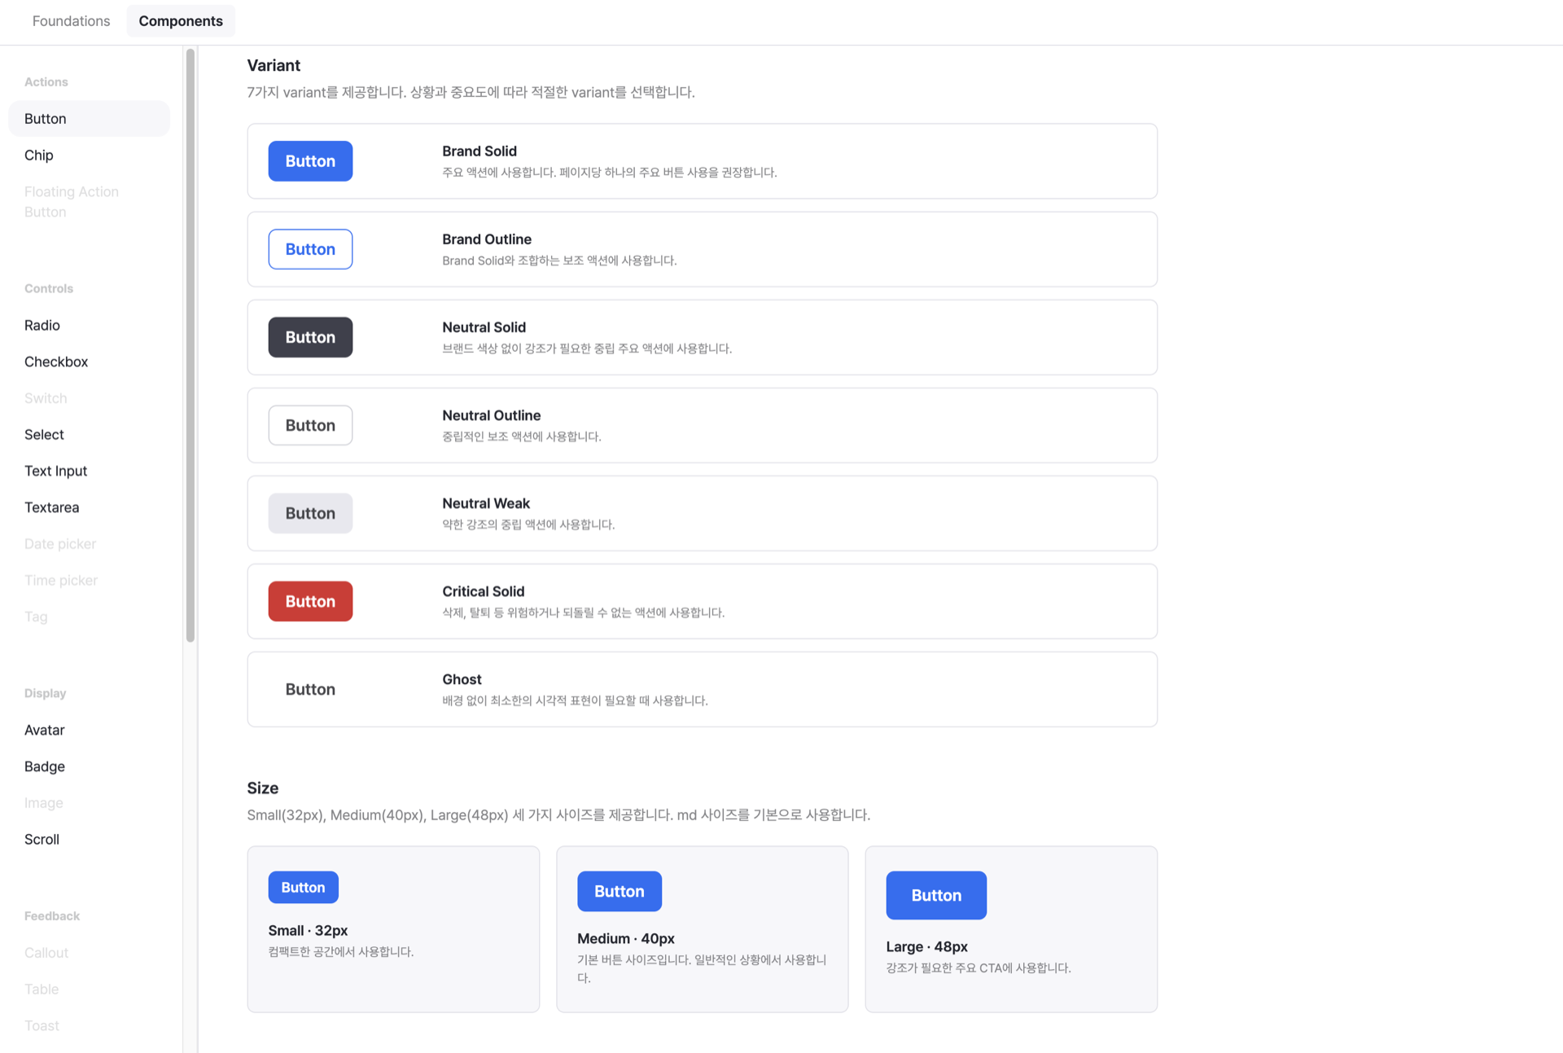Open the Checkbox component page
Screen dimensions: 1563x1053
coord(89,362)
